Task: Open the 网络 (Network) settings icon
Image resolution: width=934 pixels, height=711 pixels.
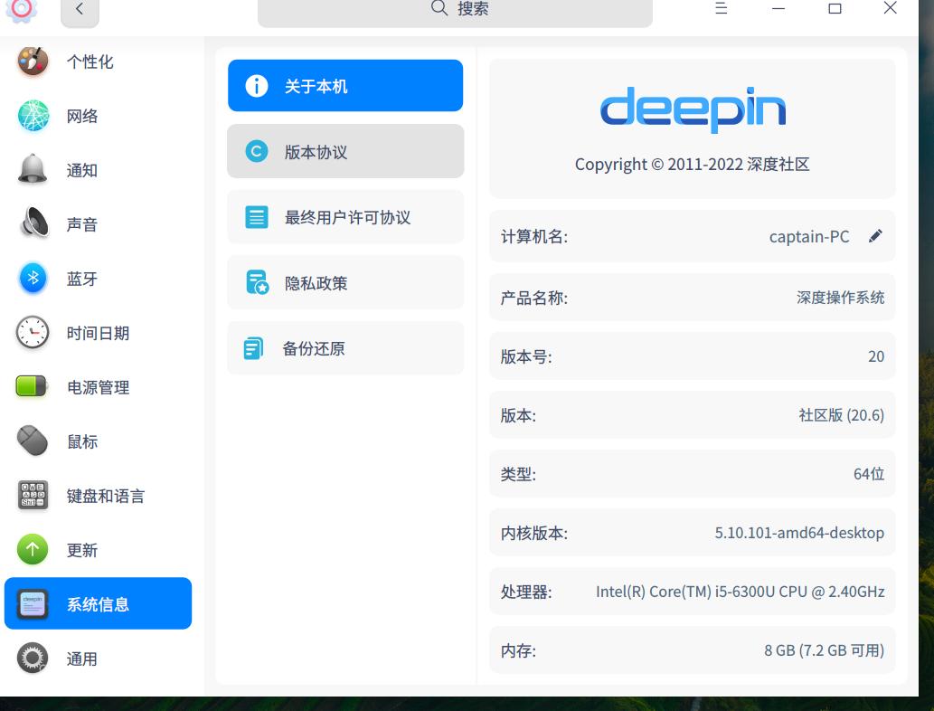Action: point(33,116)
